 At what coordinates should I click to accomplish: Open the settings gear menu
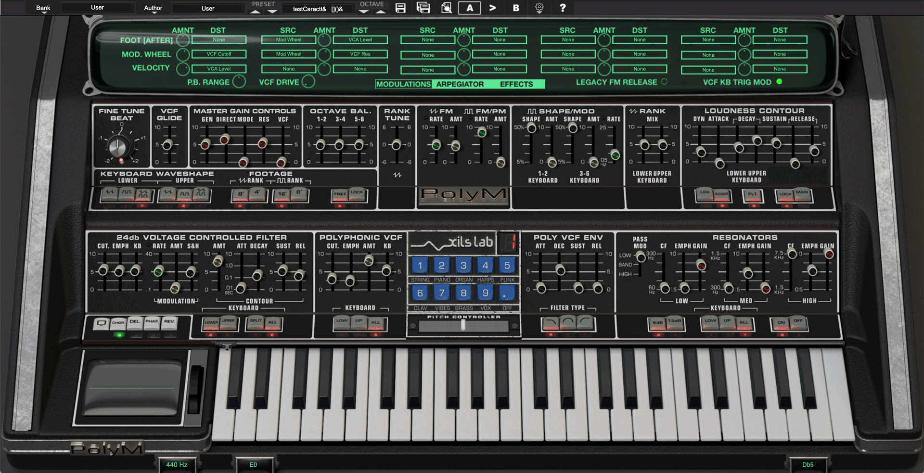click(x=539, y=8)
